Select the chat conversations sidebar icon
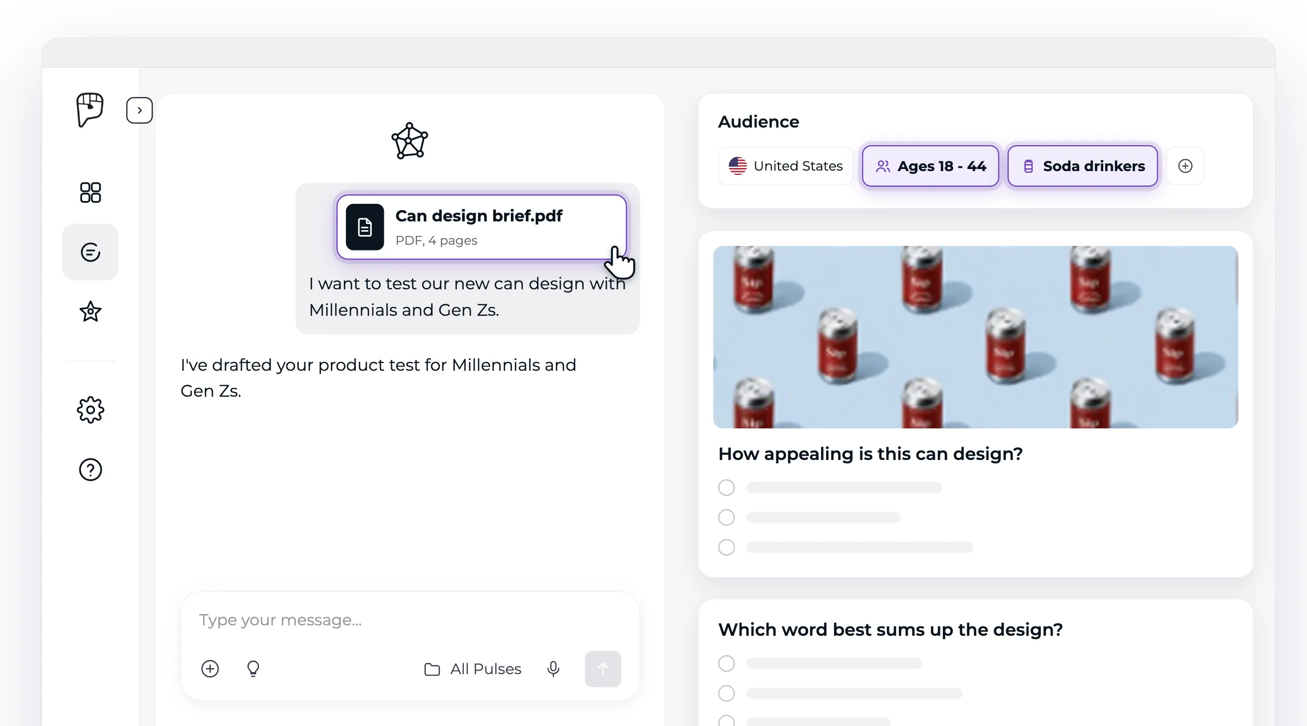The height and width of the screenshot is (726, 1307). 90,253
